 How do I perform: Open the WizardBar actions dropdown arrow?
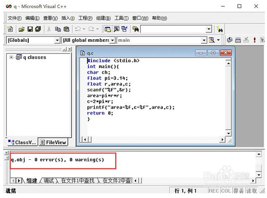[218, 40]
